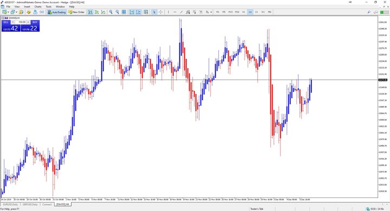Select the trendline drawing tool

click(x=181, y=12)
